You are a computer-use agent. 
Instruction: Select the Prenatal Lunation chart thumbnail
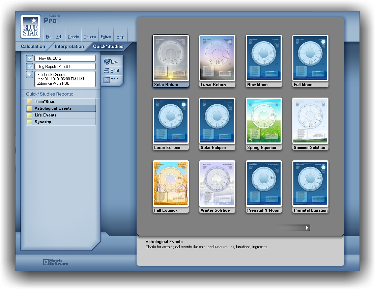pos(311,183)
